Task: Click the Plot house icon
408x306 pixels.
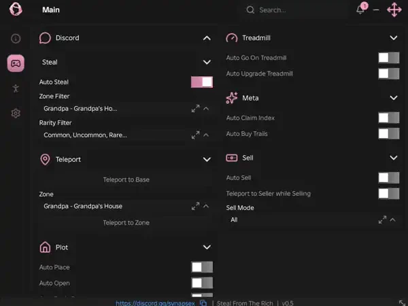Action: (x=45, y=247)
